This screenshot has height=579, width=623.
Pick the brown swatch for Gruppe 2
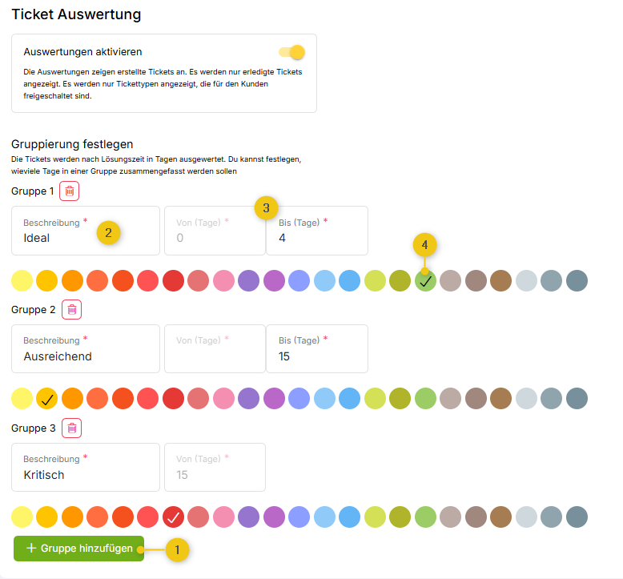coord(501,399)
